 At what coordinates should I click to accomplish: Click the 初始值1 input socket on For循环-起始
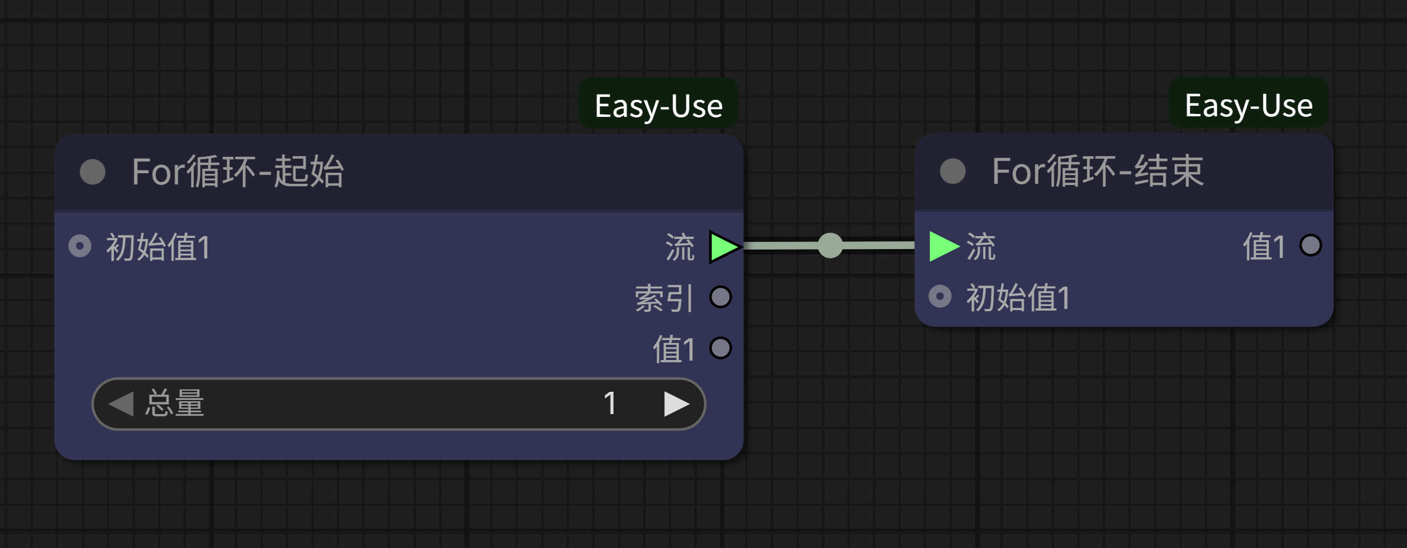click(80, 246)
